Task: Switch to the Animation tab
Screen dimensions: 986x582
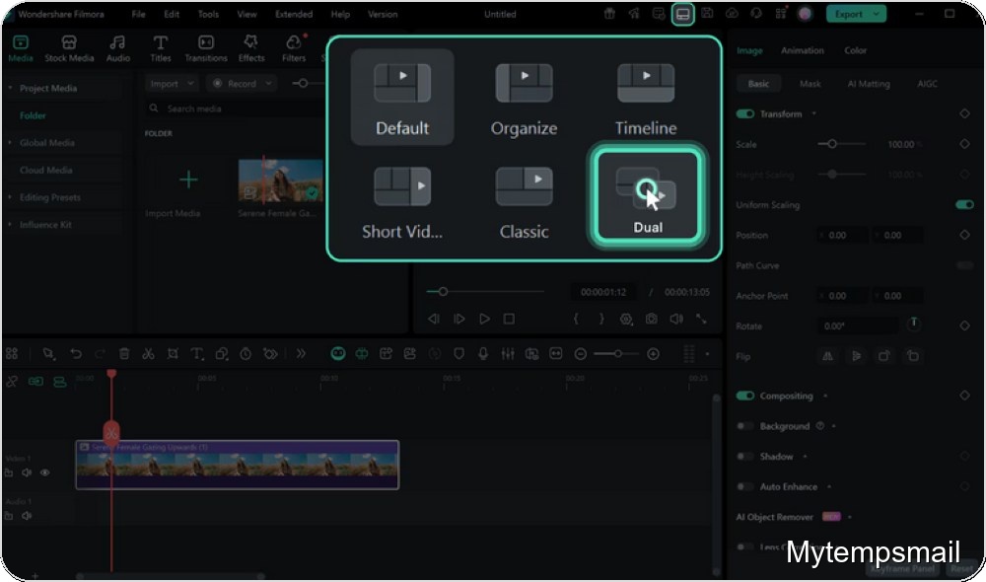Action: 802,49
